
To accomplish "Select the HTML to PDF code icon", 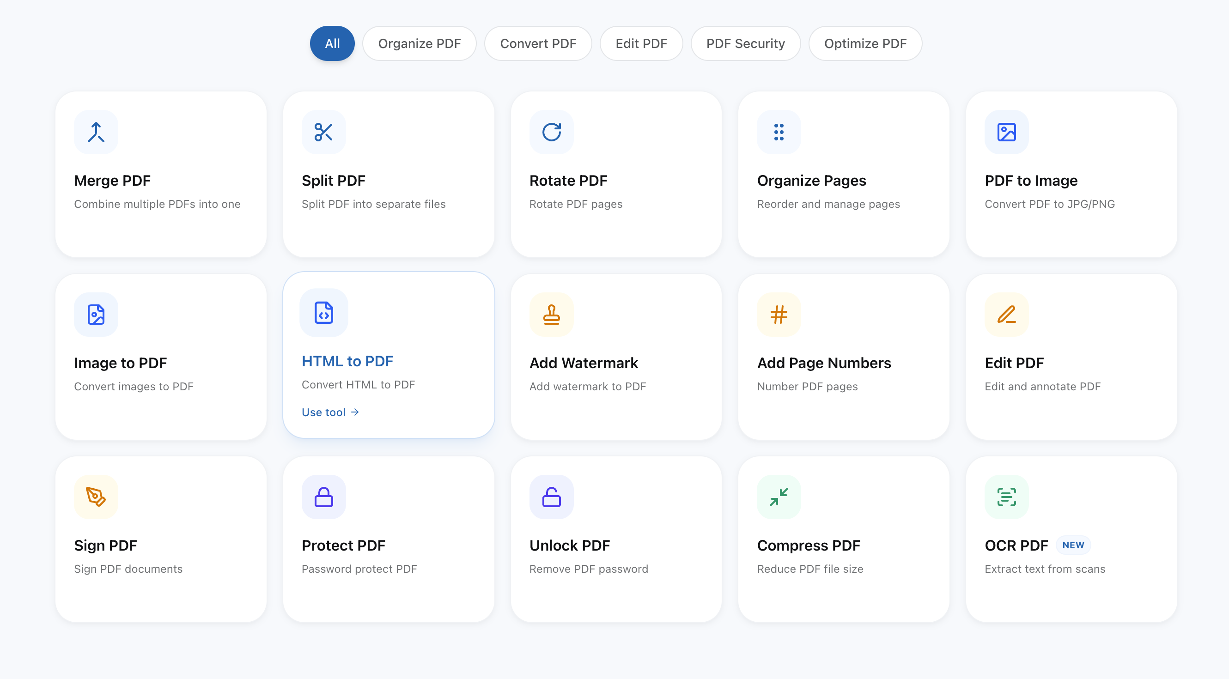I will click(x=323, y=313).
